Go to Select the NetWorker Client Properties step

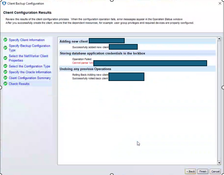click(x=29, y=58)
